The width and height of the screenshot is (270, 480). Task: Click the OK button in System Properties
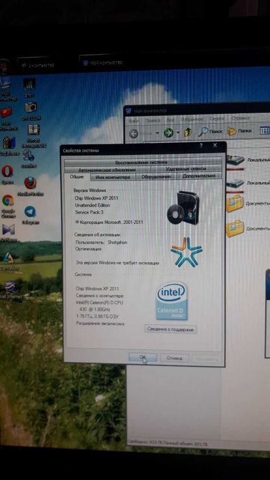click(x=143, y=357)
